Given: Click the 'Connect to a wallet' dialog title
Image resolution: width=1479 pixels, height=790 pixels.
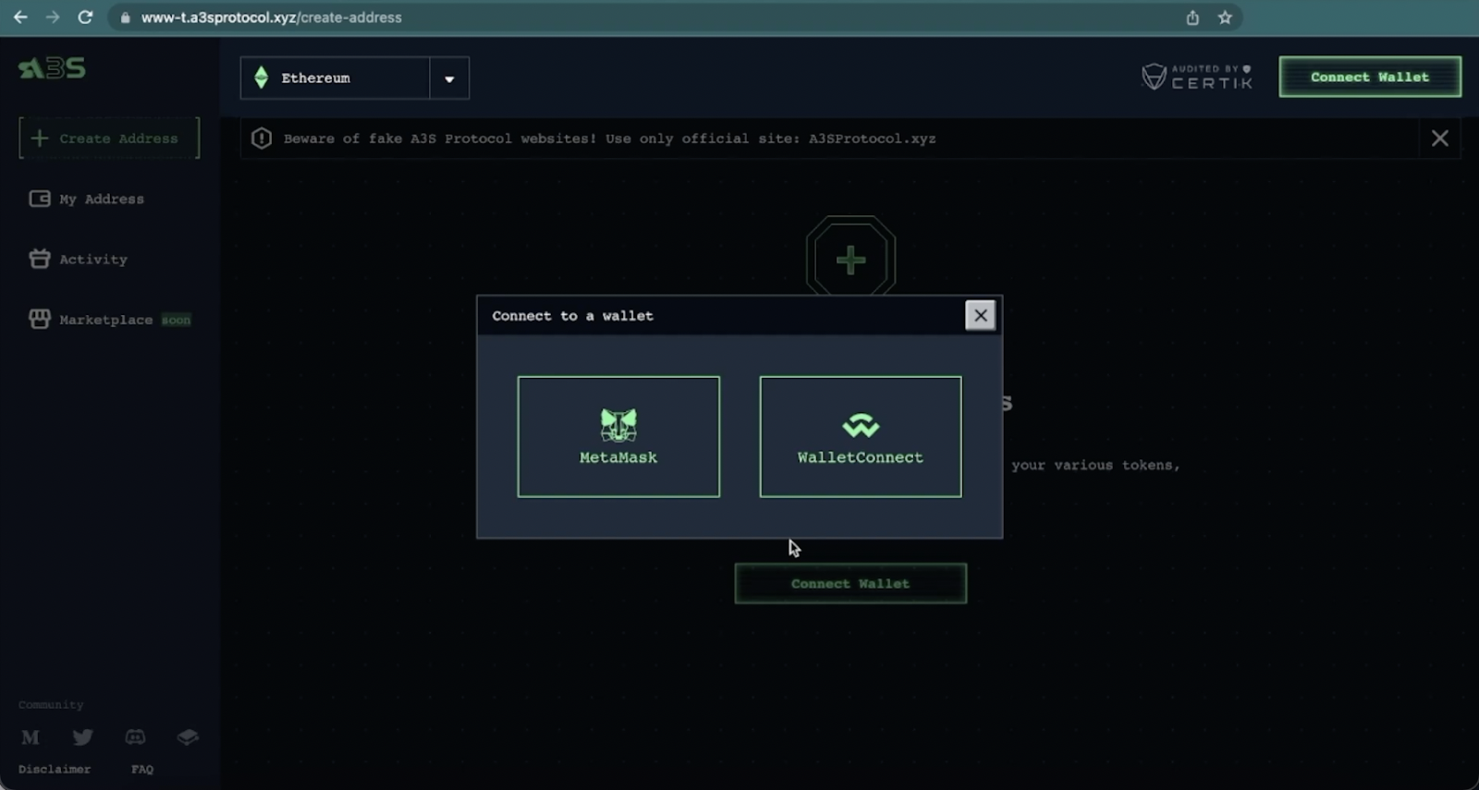Looking at the screenshot, I should point(572,316).
